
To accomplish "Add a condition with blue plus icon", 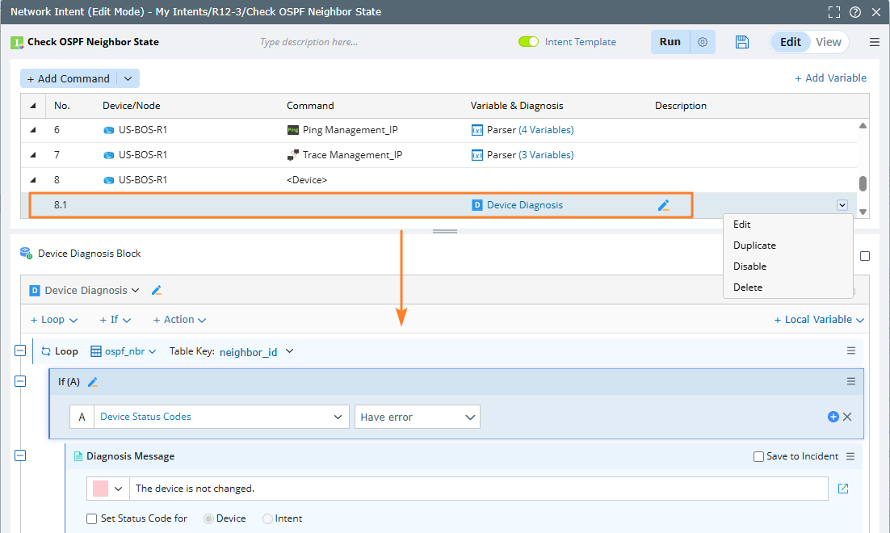I will tap(833, 417).
